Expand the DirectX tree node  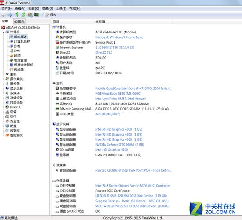click(4, 107)
